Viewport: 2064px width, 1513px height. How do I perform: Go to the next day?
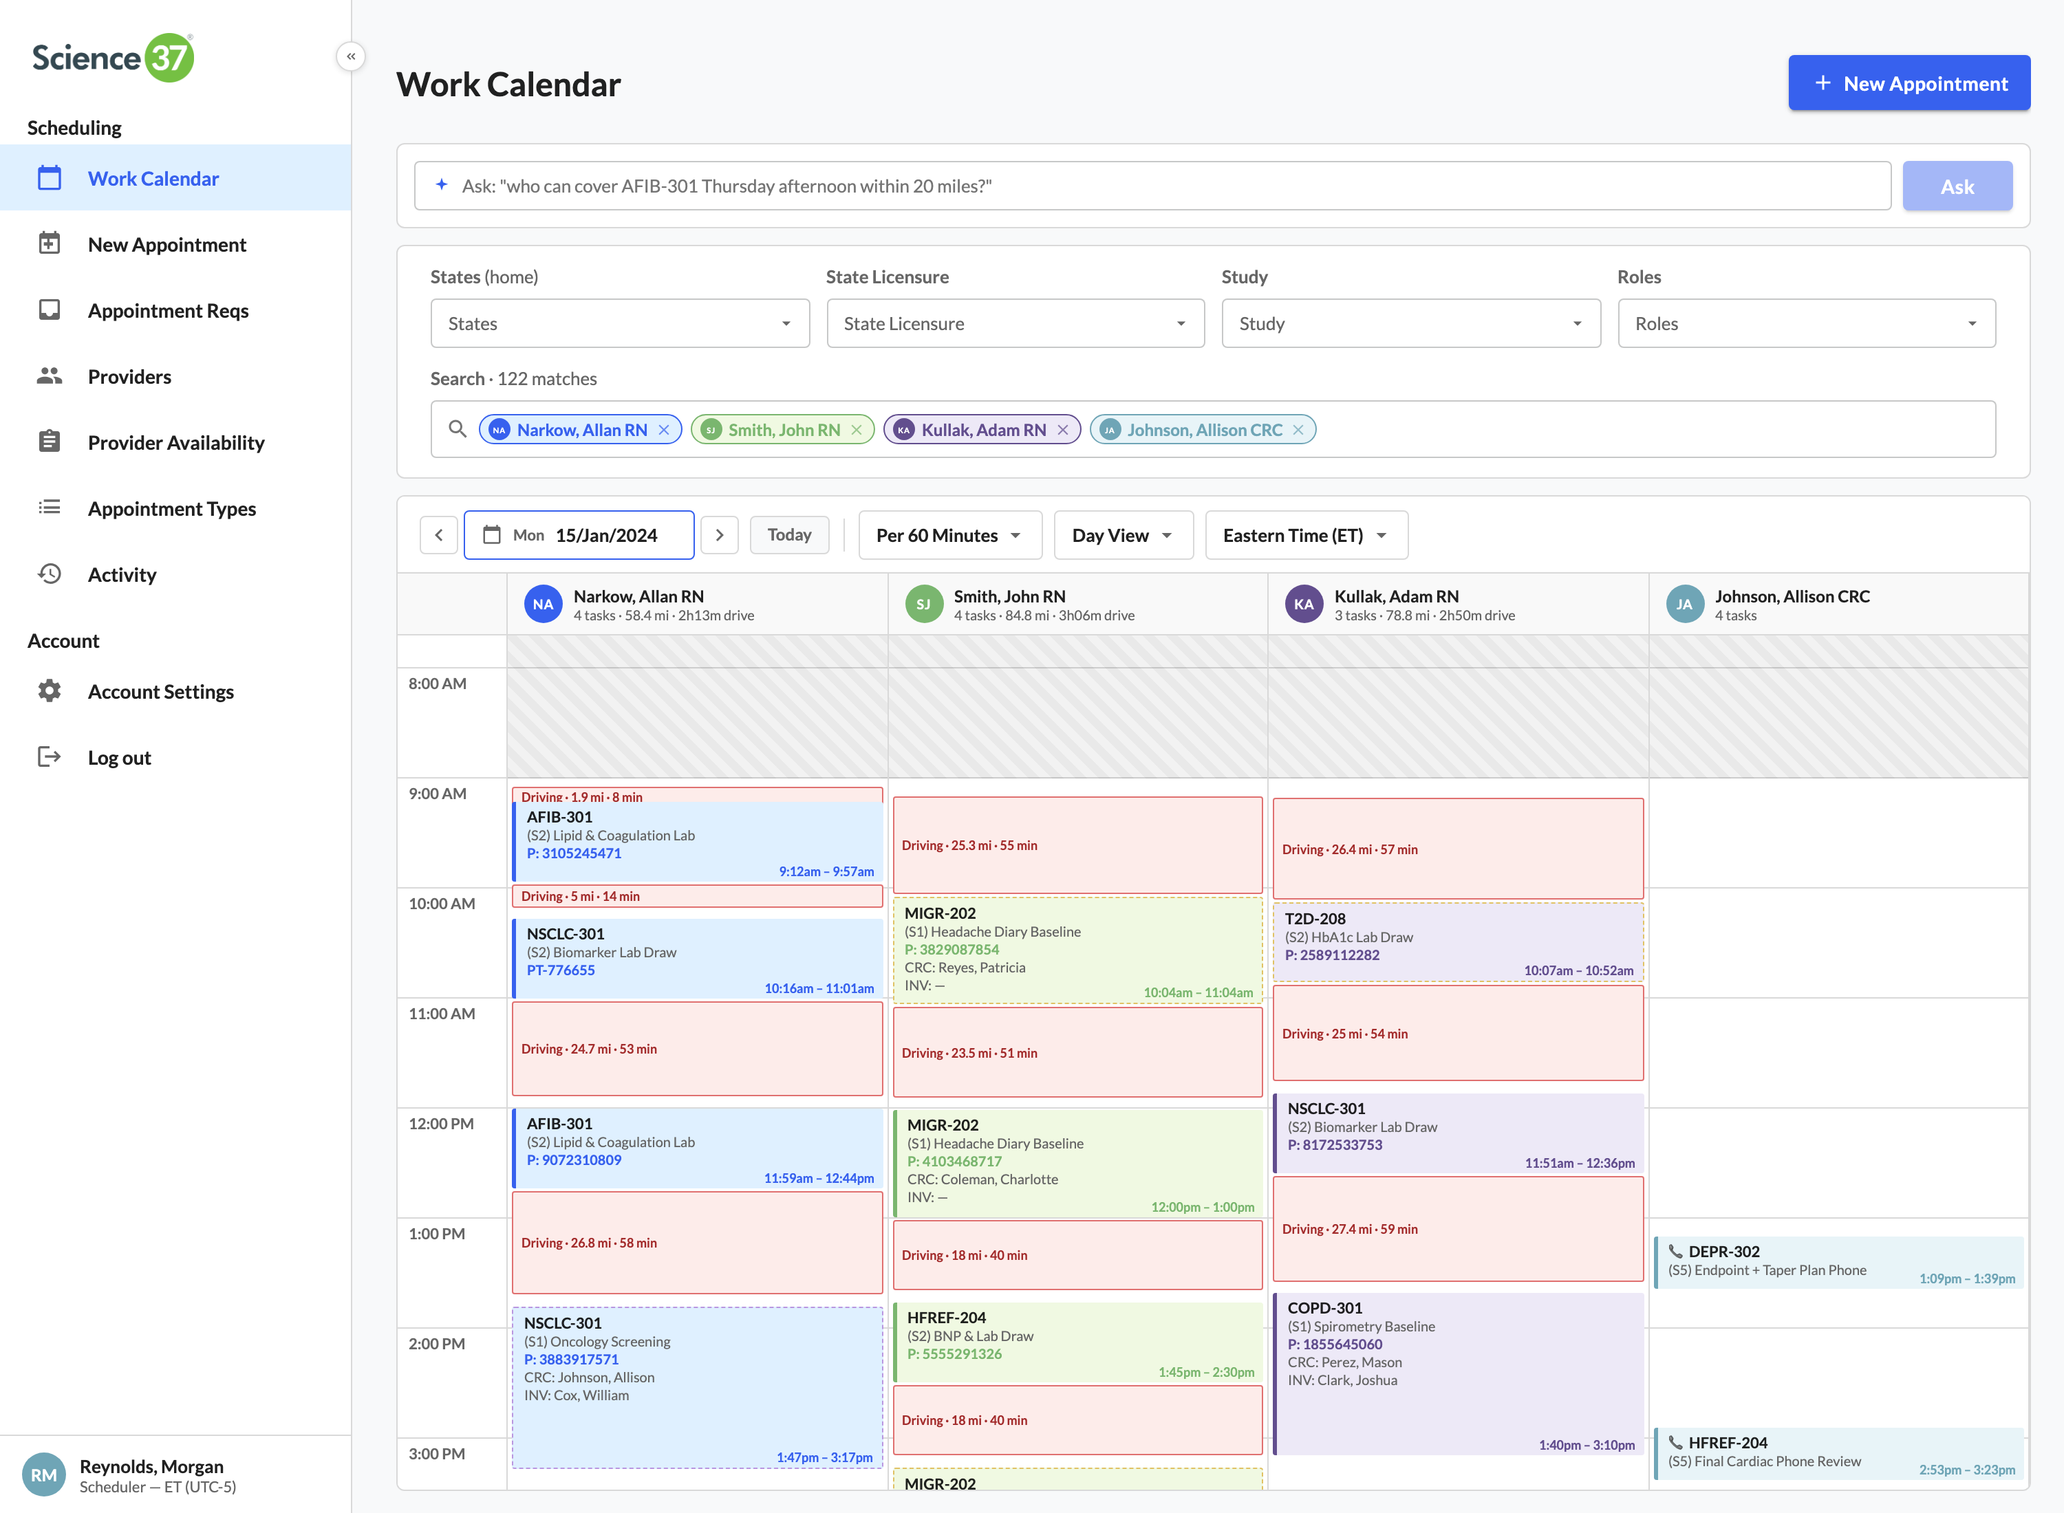point(719,535)
